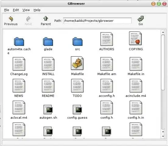Select the config.h file icon
Viewport: 168px width, 146px height.
(107, 108)
